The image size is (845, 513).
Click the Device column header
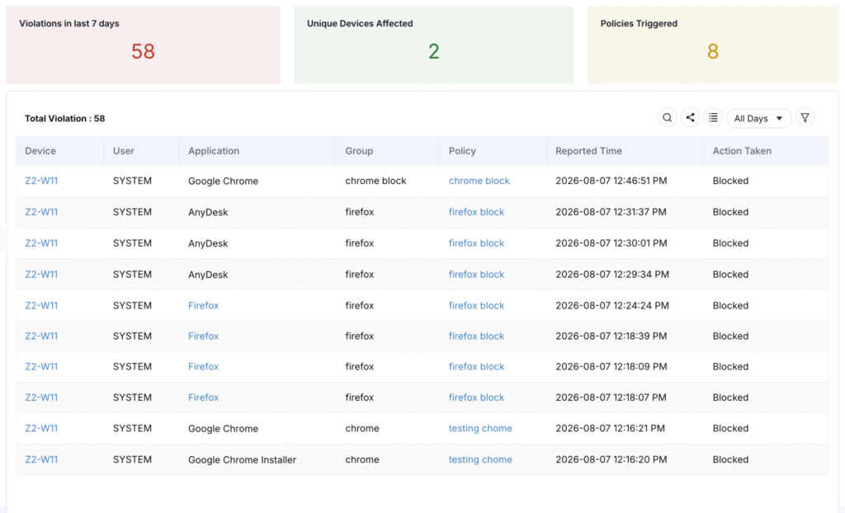40,151
